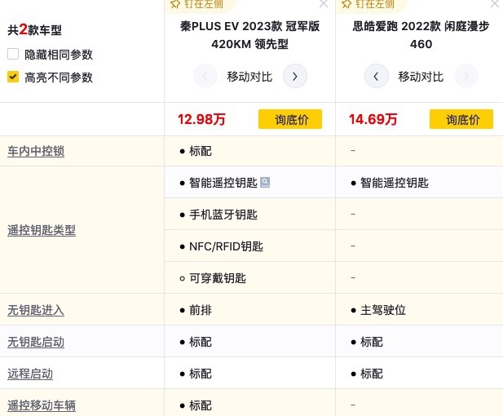View image icon beside 智能遥控钥匙
503x416 pixels.
tap(265, 183)
